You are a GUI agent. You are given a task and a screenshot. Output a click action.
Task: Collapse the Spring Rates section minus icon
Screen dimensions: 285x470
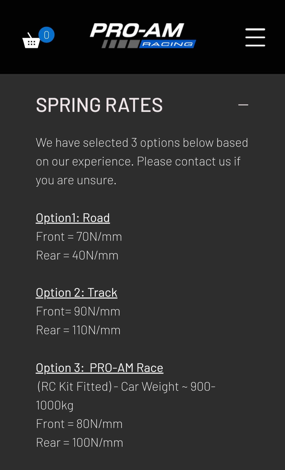click(243, 105)
